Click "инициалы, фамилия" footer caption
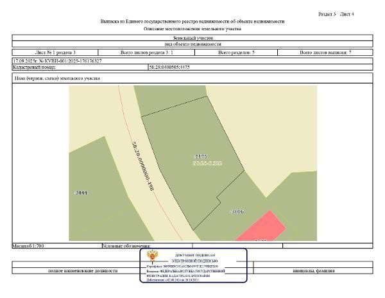Image resolution: width=385 pixels, height=298 pixels. [x=314, y=271]
